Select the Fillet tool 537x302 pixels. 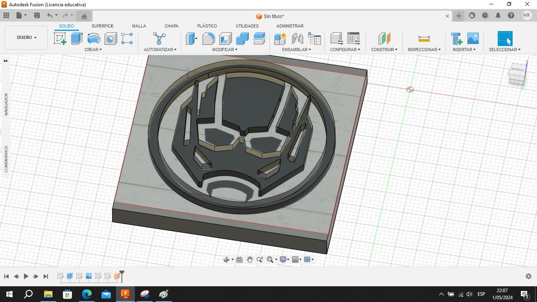tap(208, 39)
